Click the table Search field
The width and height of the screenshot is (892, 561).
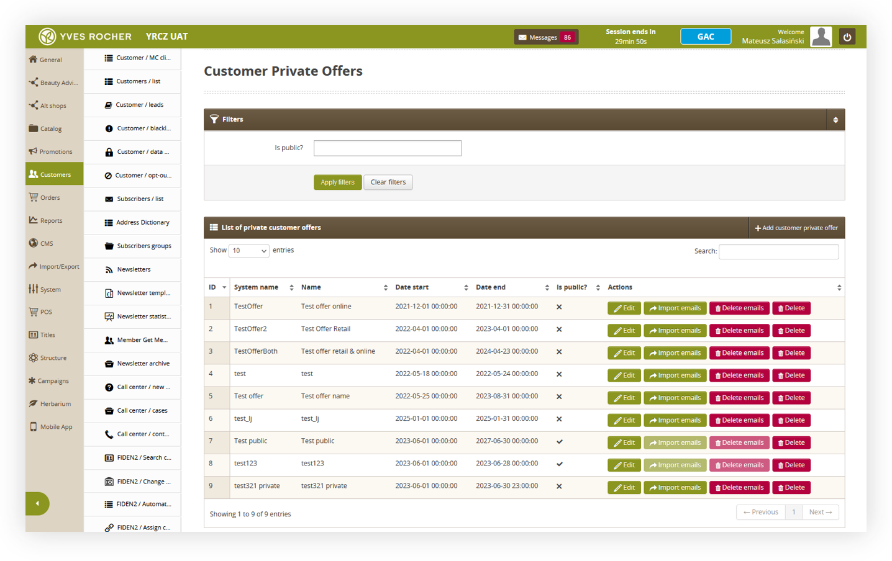778,251
